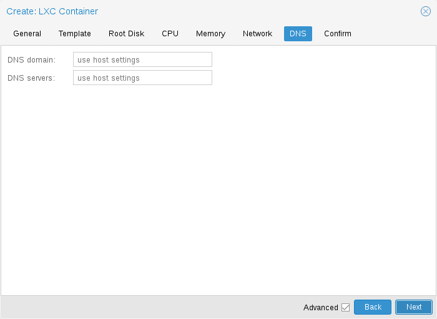Click the Advanced label text

coord(320,307)
